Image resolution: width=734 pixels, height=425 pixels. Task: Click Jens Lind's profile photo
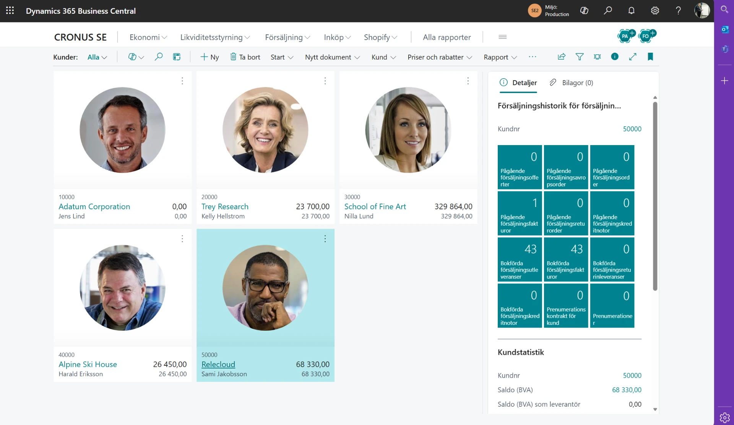(x=122, y=130)
